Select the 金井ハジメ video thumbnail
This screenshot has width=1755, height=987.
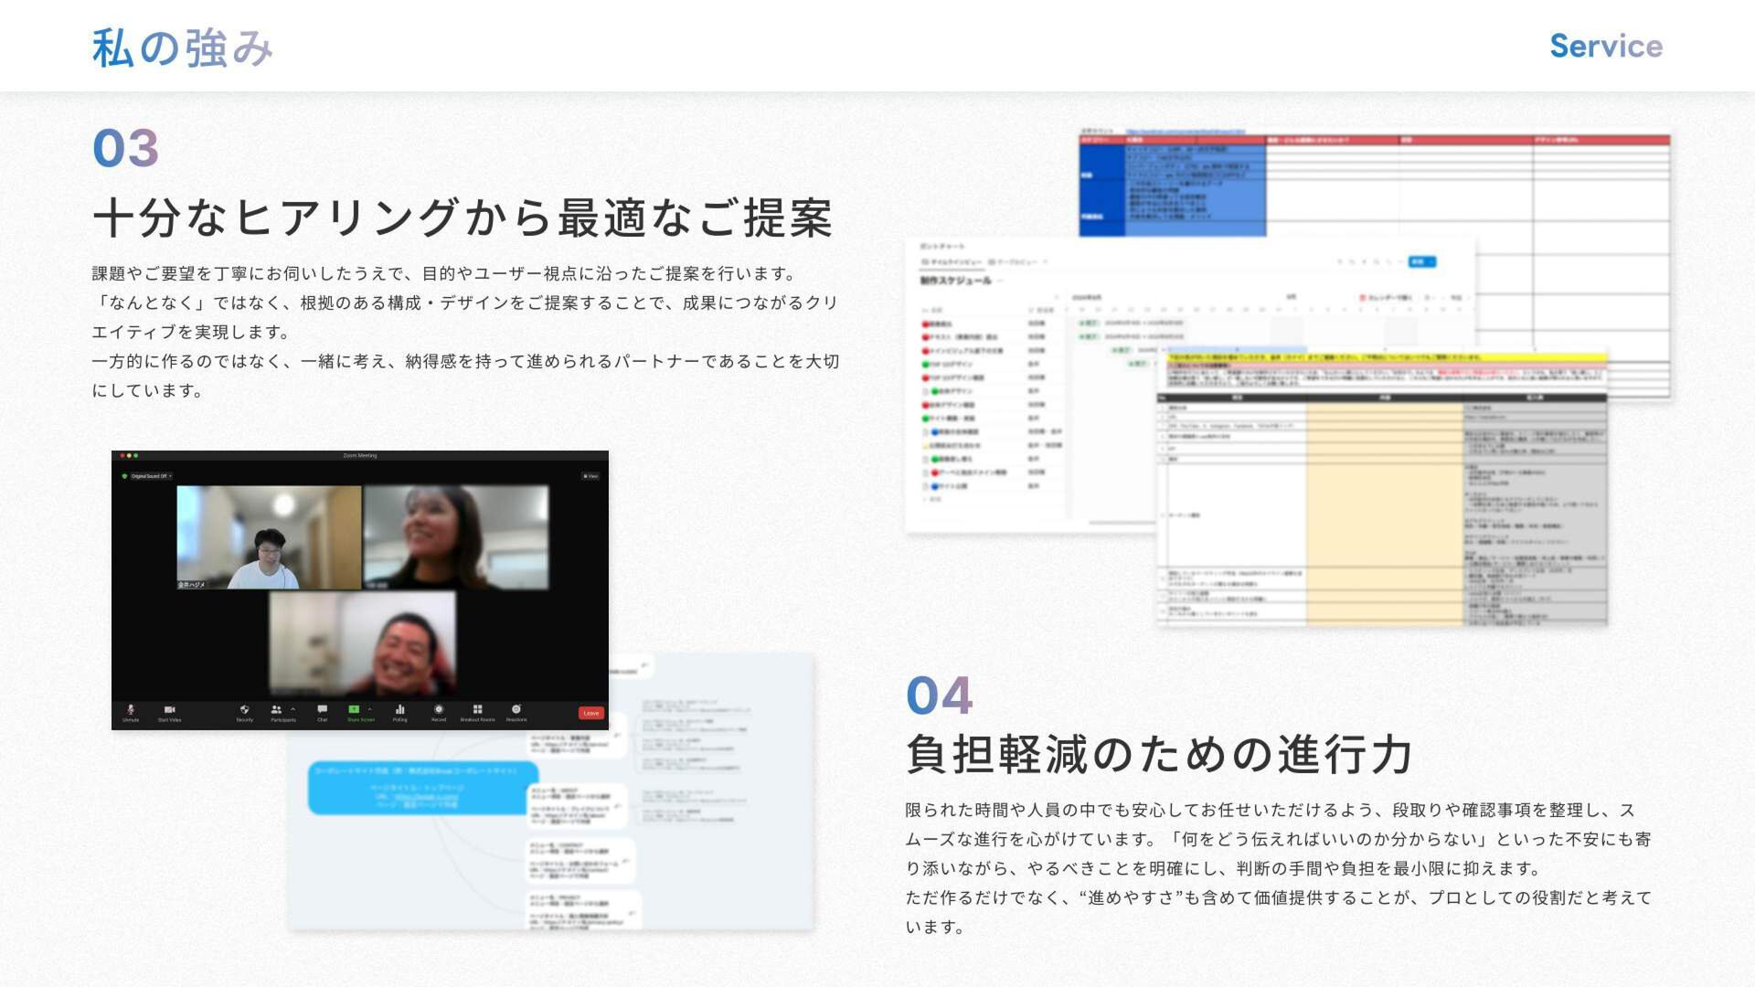pyautogui.click(x=269, y=537)
